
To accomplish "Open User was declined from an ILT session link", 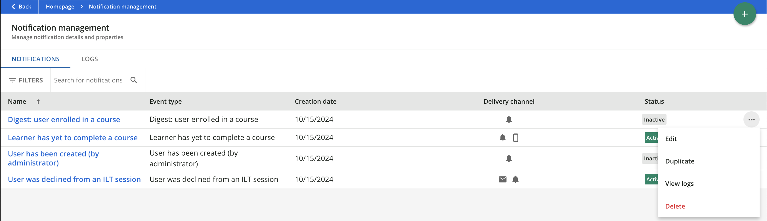I will coord(74,179).
